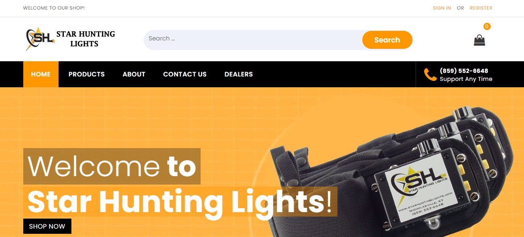Click the Register link
This screenshot has width=524, height=237.
coord(481,8)
